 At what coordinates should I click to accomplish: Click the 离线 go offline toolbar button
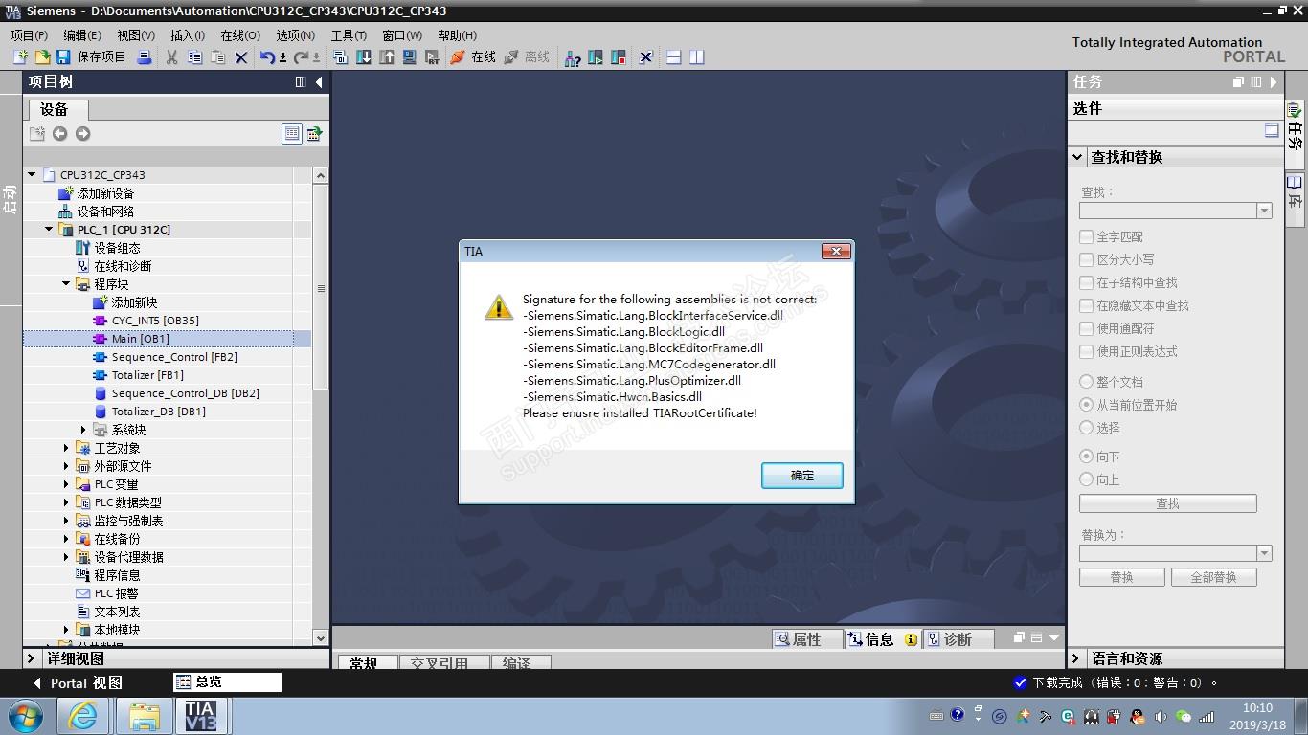point(527,57)
